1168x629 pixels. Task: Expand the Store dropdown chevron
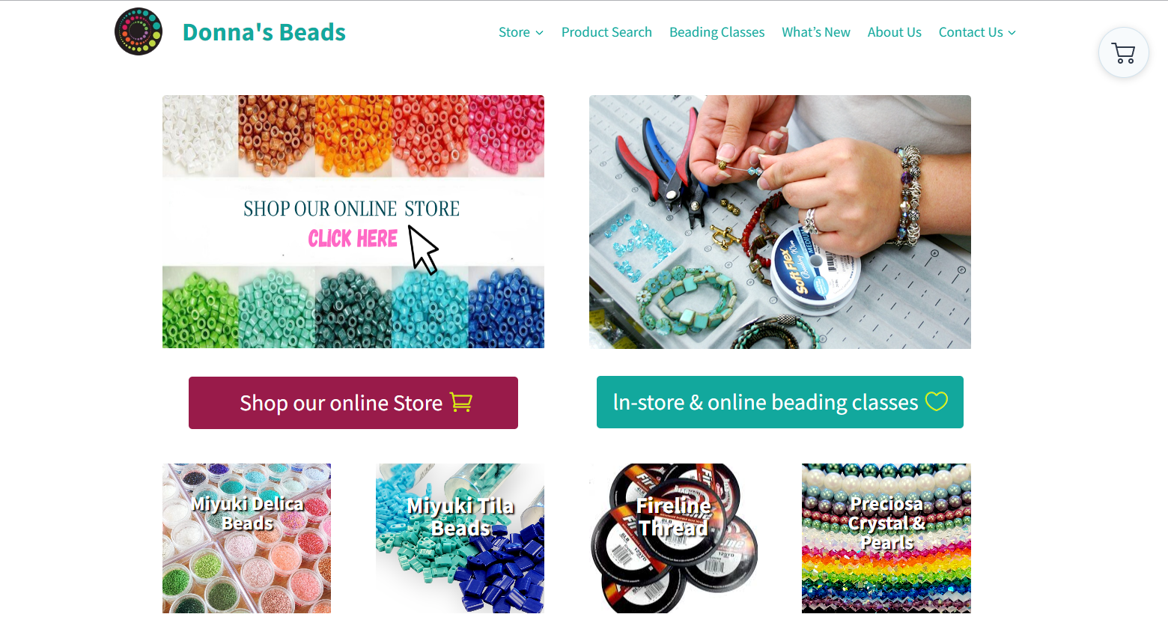(539, 33)
